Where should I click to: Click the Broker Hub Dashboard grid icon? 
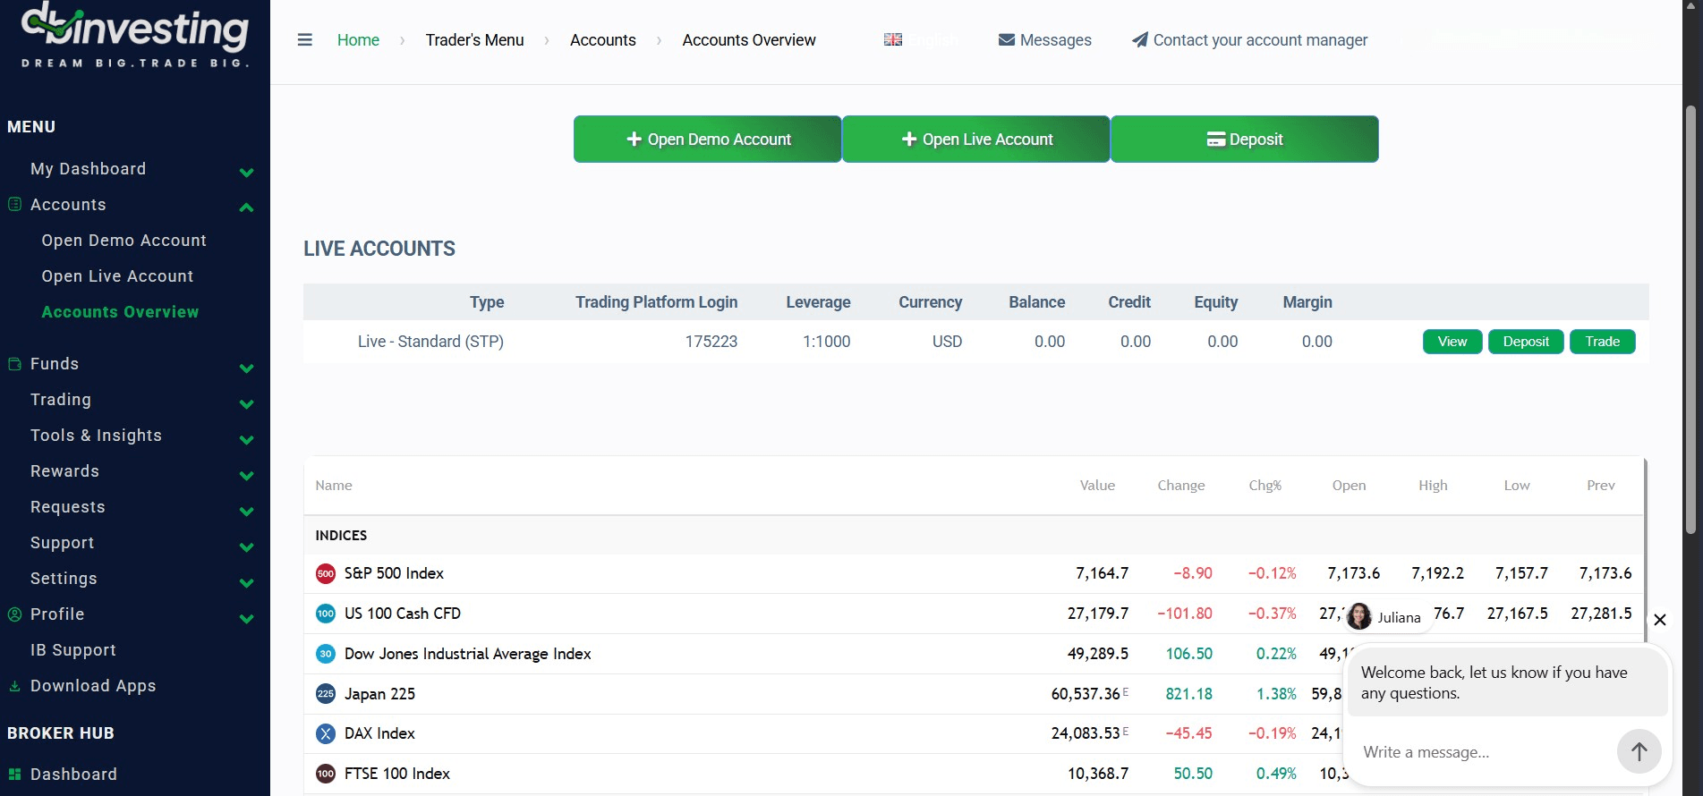pos(15,775)
